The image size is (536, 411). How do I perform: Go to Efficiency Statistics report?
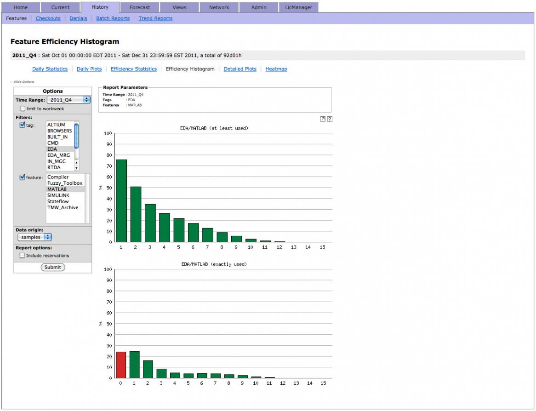(x=134, y=68)
